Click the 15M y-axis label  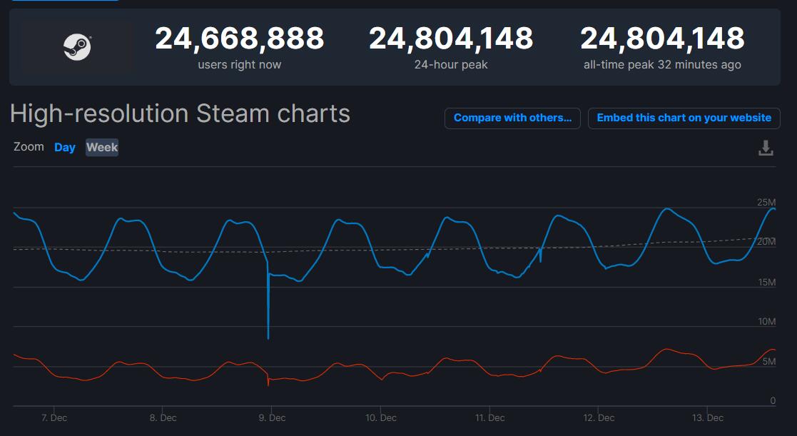point(767,282)
